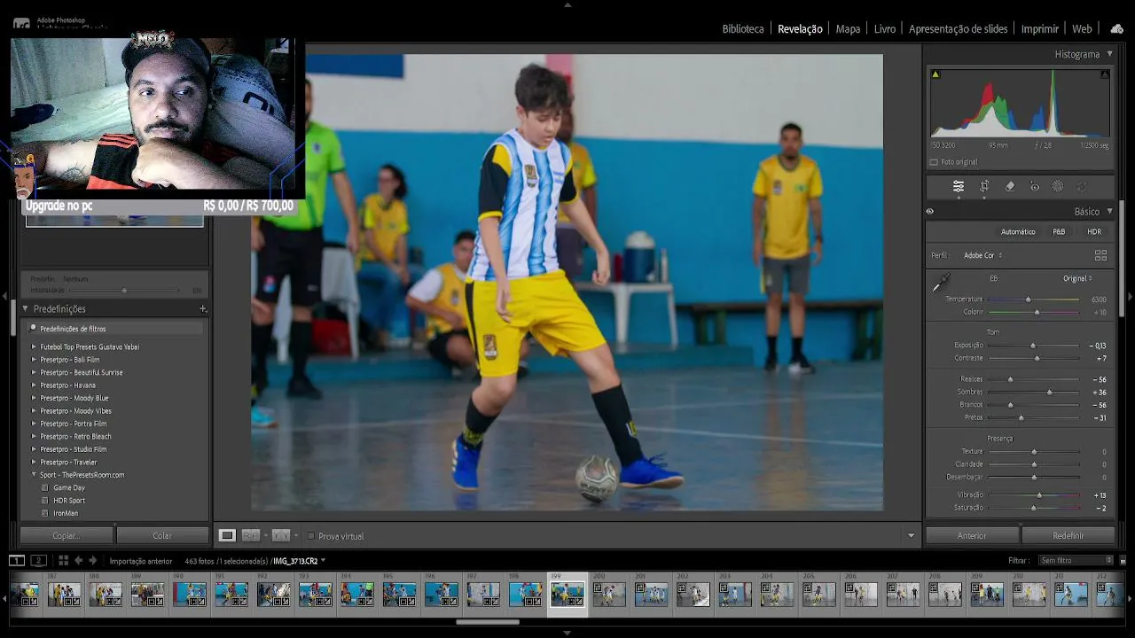Collapse the Predefinições panel
Viewport: 1135px width, 638px height.
[25, 309]
